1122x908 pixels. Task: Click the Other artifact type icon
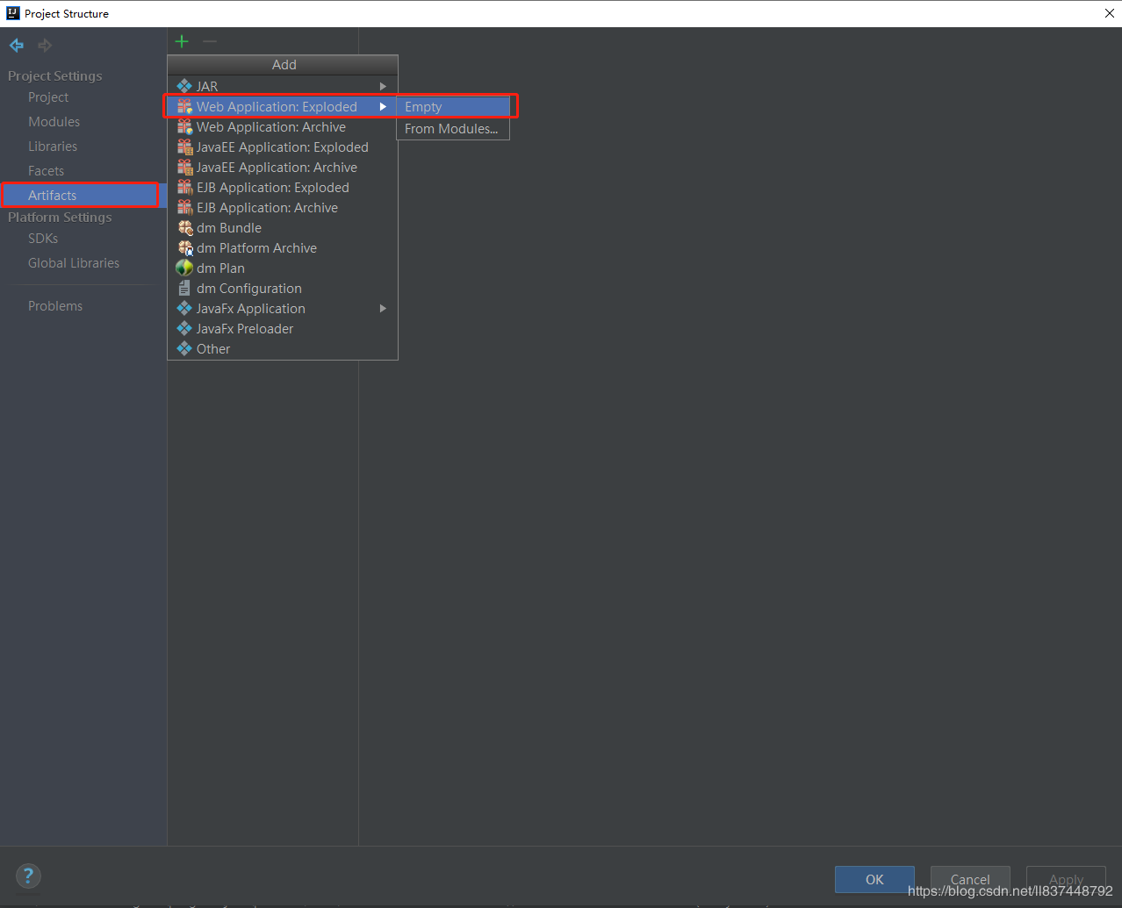pos(184,348)
